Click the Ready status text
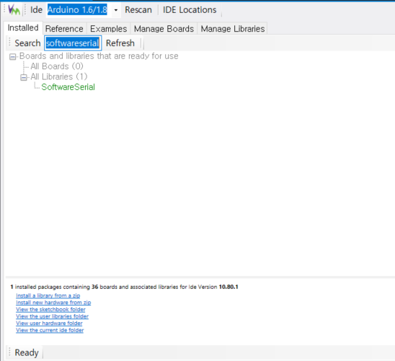Screen dimensions: 395x361 coord(27,352)
